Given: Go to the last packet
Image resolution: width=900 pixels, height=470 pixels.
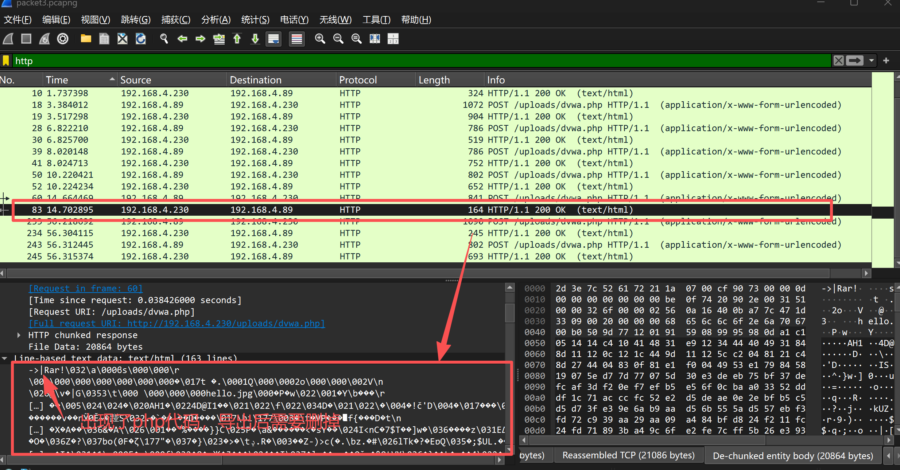Looking at the screenshot, I should [x=255, y=39].
